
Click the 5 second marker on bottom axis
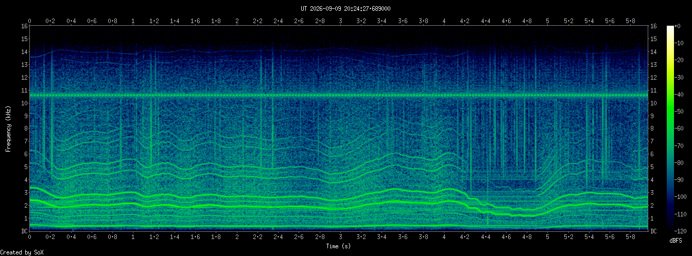point(548,237)
